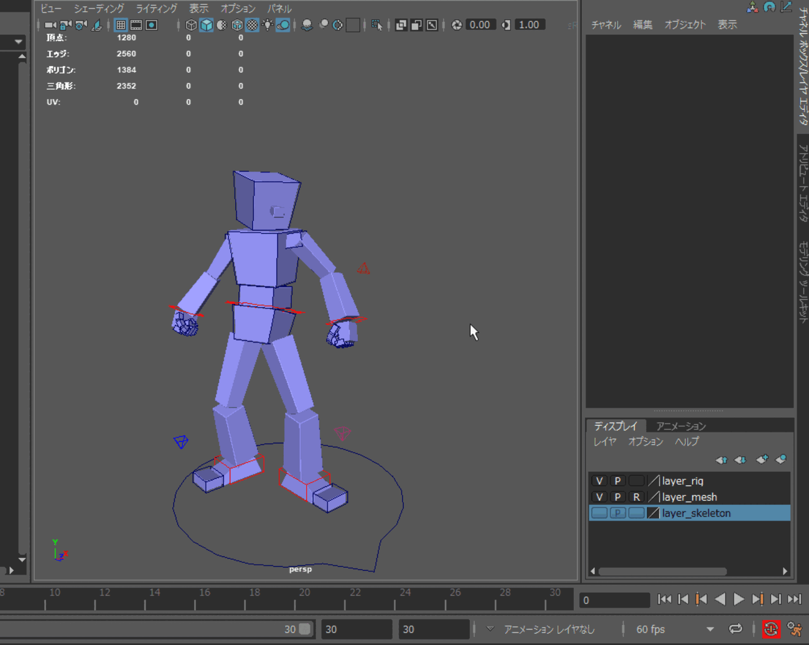Open animation preferences running-man icon

[x=795, y=629]
